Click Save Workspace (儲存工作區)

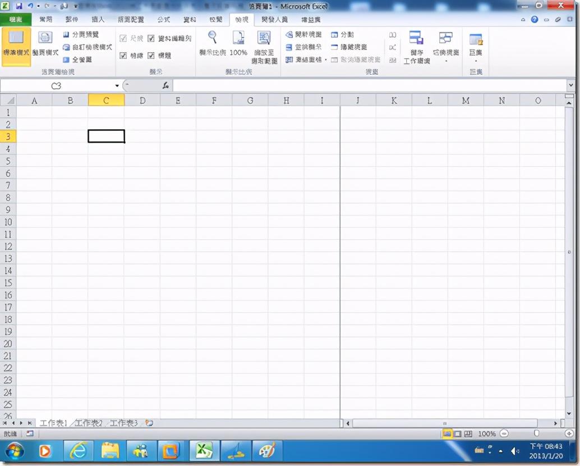[x=417, y=47]
